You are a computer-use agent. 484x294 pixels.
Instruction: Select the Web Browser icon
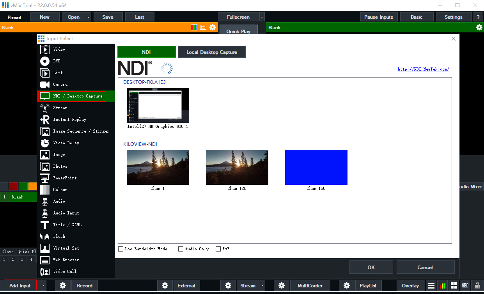45,260
